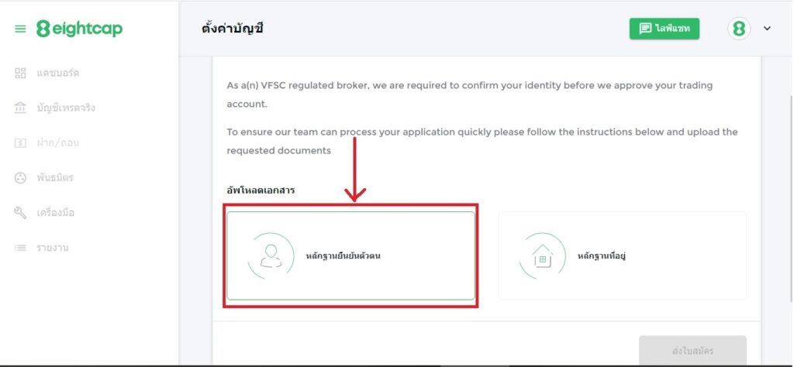794x367 pixels.
Task: Click the ส่งใบสมัคร submit button
Action: point(692,351)
